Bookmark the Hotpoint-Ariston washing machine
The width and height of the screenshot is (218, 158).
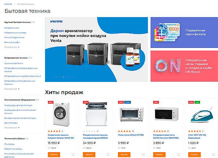[73, 154]
